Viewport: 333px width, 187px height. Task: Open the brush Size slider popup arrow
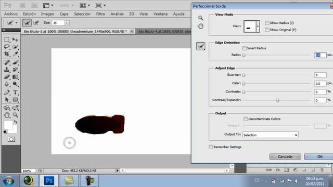67,23
